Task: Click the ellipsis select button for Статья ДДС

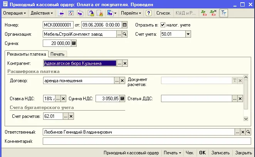Action: (x=235, y=99)
